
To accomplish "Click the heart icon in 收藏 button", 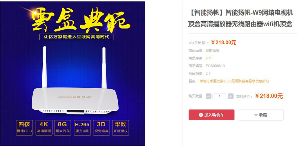I will (x=256, y=115).
